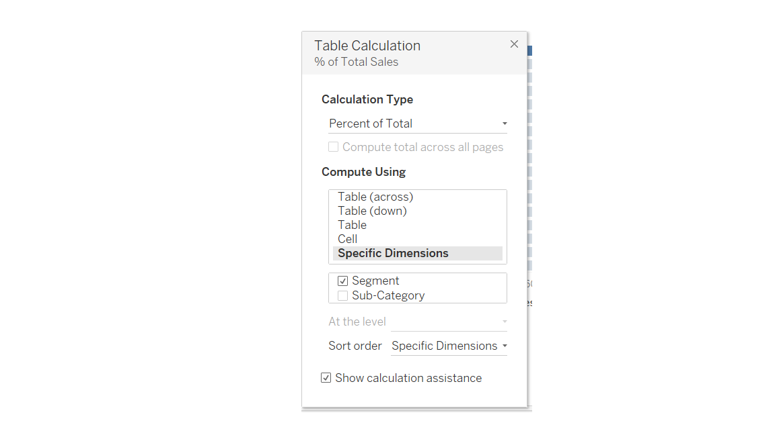775x435 pixels.
Task: Select Table (across) compute option
Action: click(375, 197)
